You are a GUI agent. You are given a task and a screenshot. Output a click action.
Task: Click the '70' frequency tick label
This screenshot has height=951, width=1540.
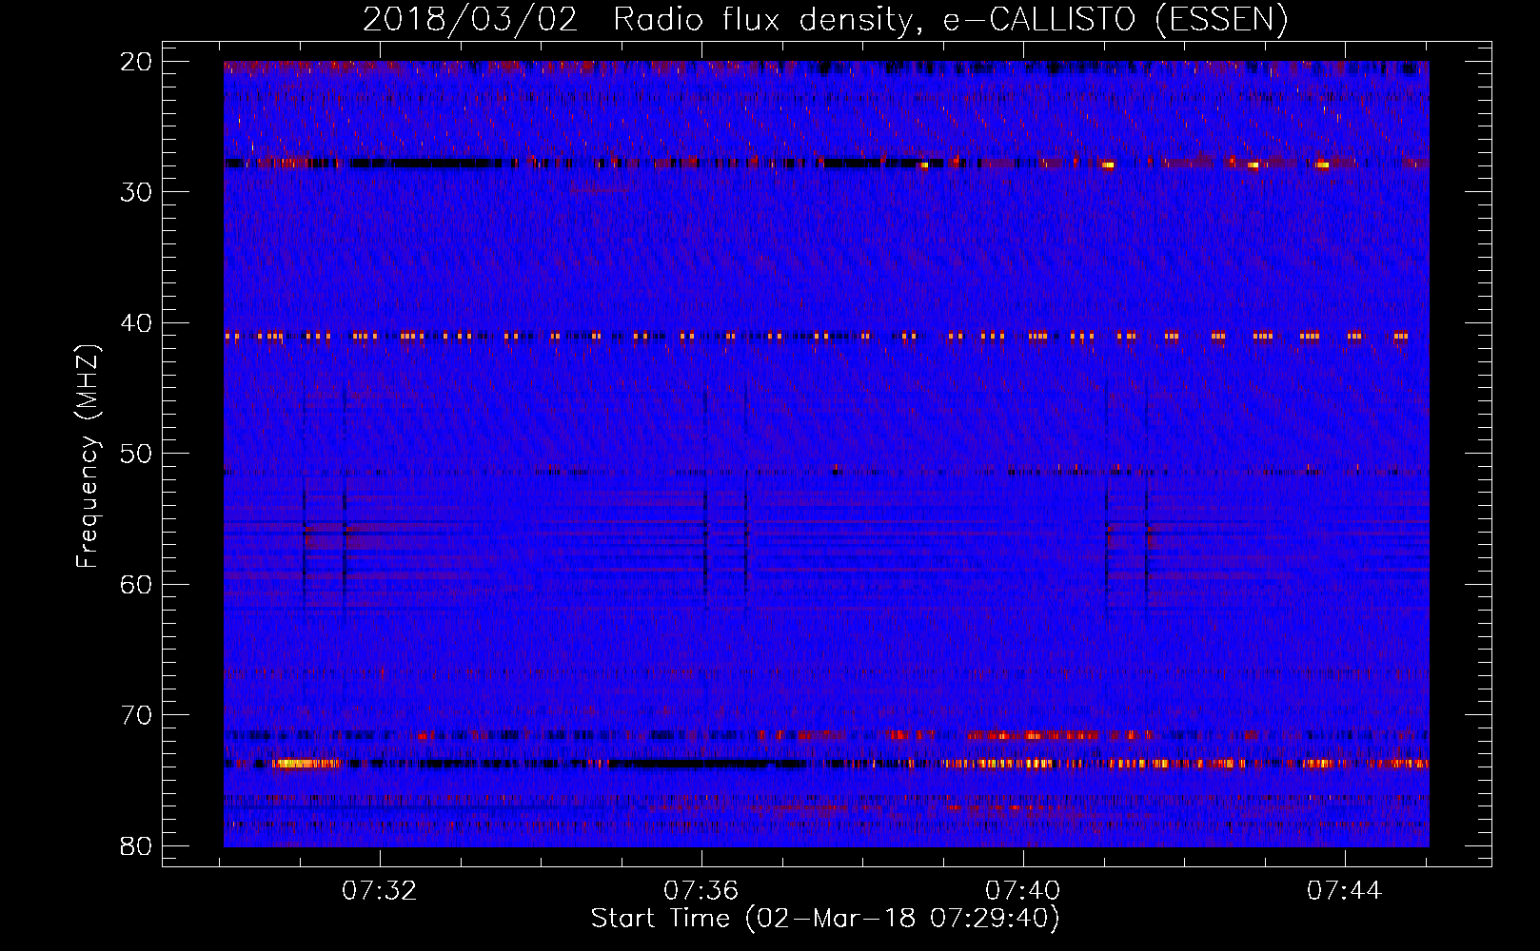136,715
